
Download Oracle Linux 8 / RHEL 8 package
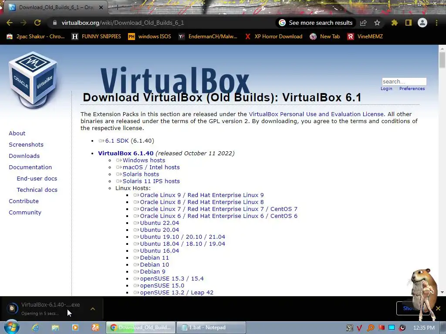click(199, 202)
